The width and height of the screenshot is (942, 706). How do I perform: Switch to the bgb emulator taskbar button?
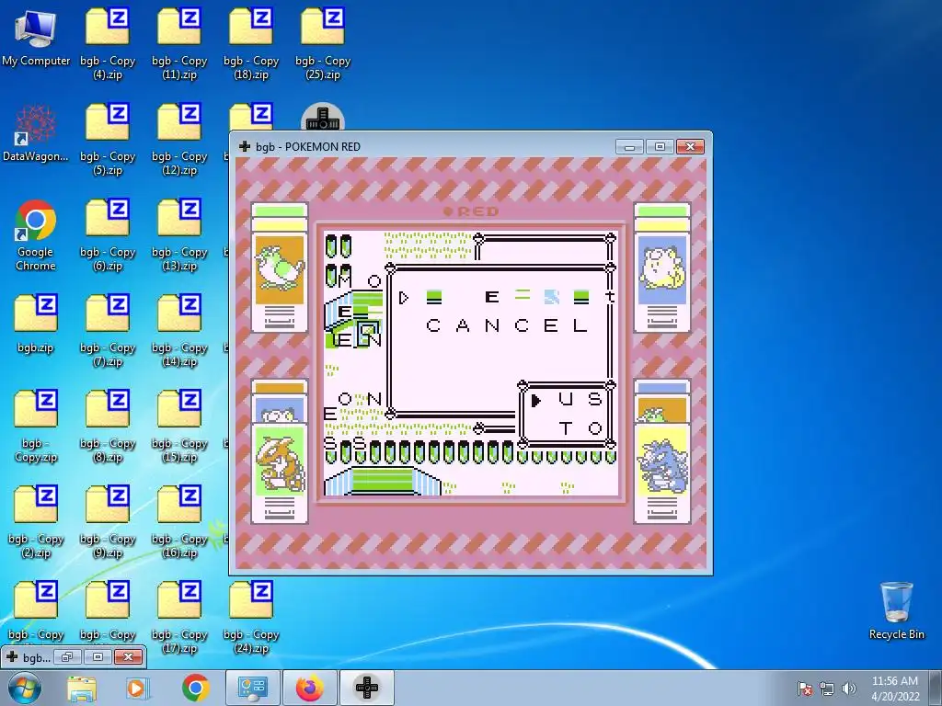(367, 688)
